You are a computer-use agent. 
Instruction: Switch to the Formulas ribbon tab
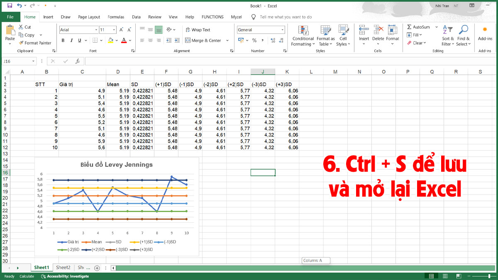tap(115, 17)
